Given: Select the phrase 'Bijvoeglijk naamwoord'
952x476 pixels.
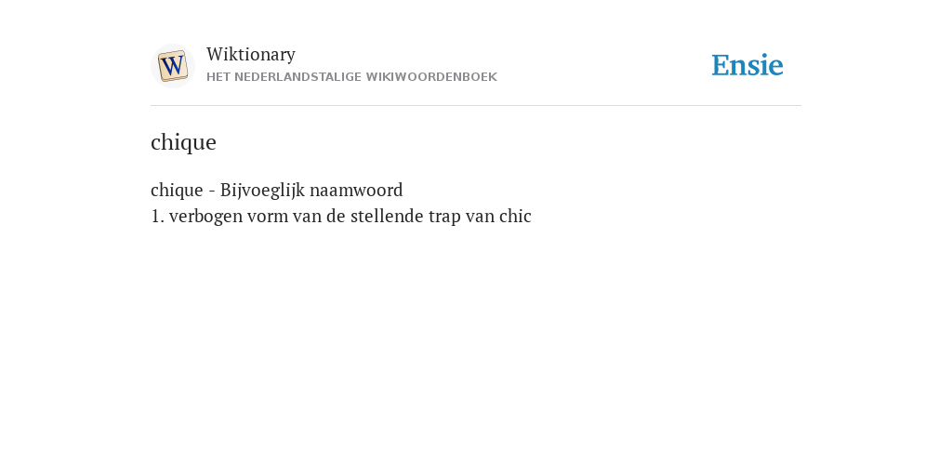Looking at the screenshot, I should pyautogui.click(x=311, y=190).
